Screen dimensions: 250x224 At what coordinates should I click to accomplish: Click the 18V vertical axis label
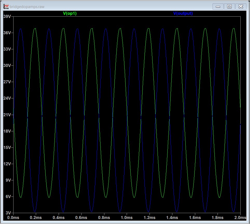[x=7, y=131]
